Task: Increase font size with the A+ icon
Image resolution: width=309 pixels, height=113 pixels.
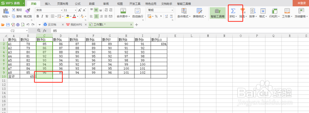Action: (x=80, y=10)
